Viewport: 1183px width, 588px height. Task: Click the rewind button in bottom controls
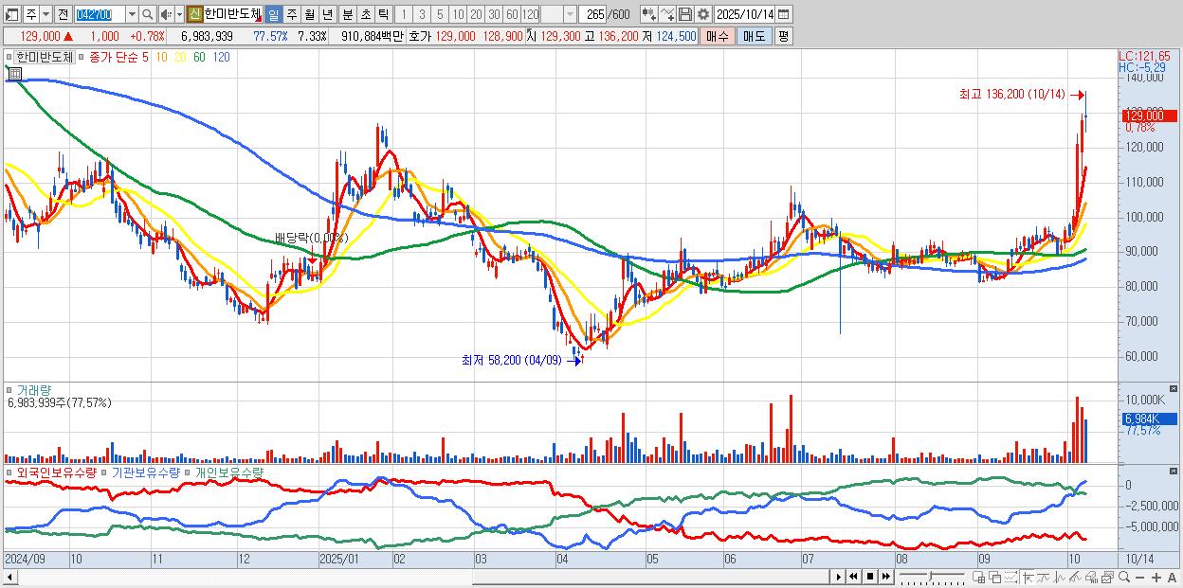(x=853, y=577)
